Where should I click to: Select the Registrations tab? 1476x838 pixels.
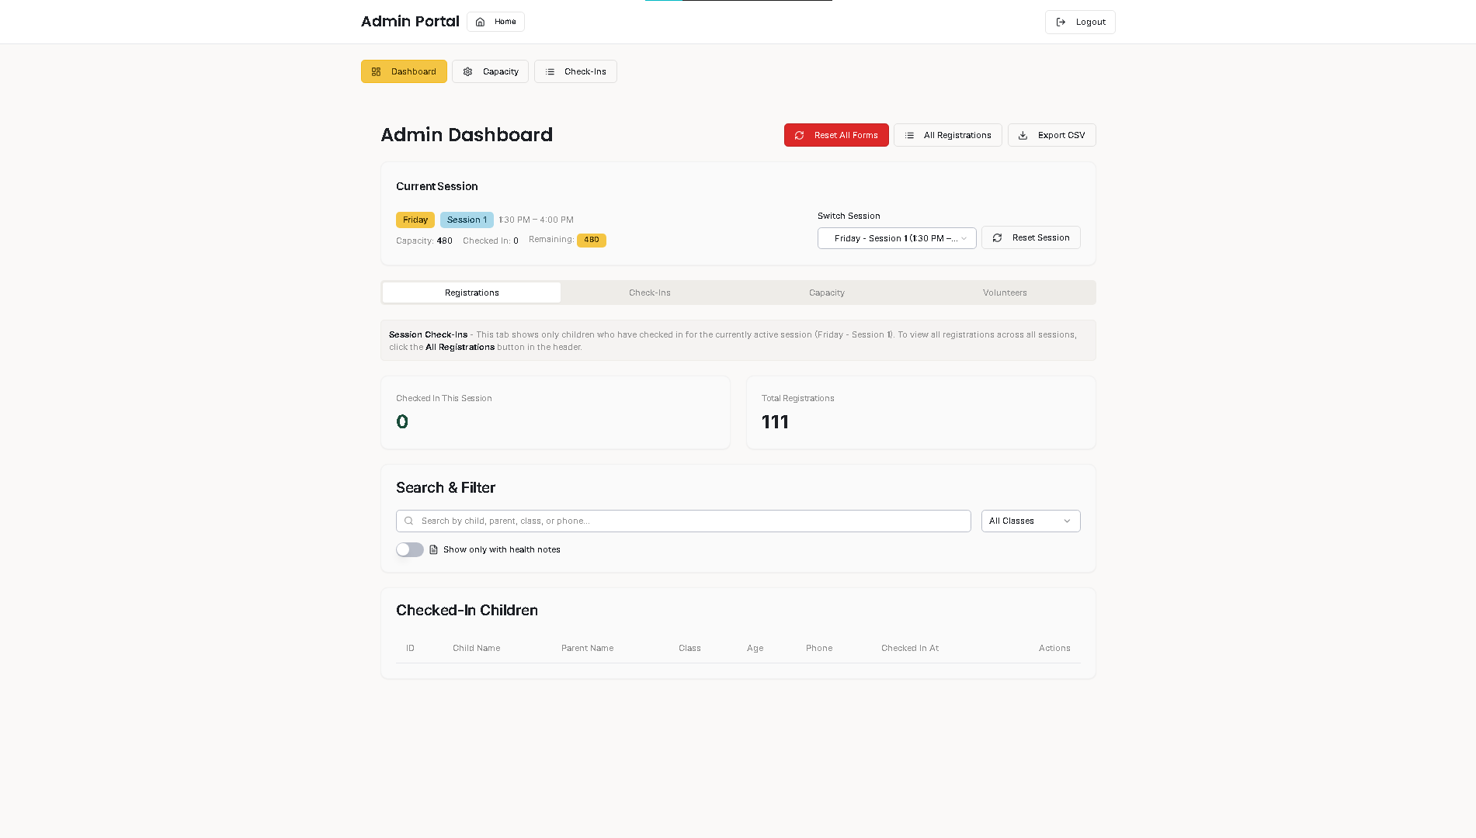click(471, 293)
